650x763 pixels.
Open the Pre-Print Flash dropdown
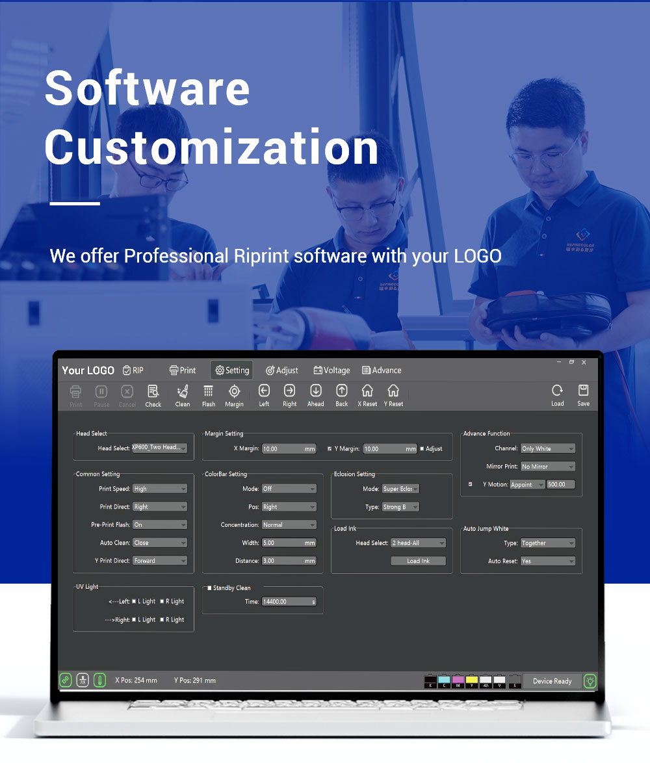160,524
